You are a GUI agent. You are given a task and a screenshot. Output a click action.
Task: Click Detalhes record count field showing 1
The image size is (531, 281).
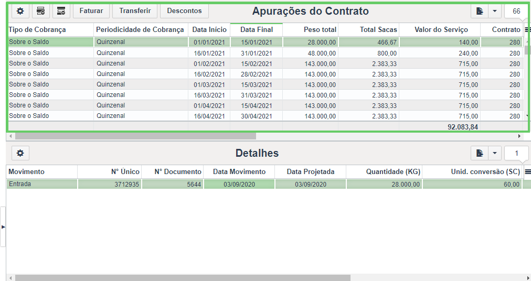tap(516, 153)
